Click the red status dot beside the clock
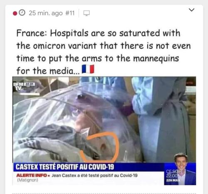The width and height of the screenshot is (208, 194). pos(15,13)
